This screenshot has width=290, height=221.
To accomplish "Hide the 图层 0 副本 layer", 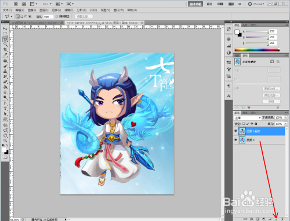I will click(x=235, y=131).
